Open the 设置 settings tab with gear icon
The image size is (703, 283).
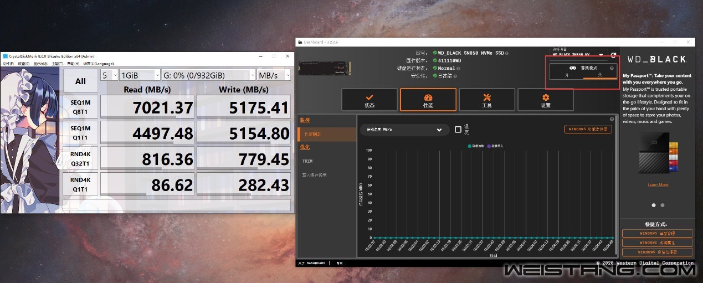click(x=546, y=100)
